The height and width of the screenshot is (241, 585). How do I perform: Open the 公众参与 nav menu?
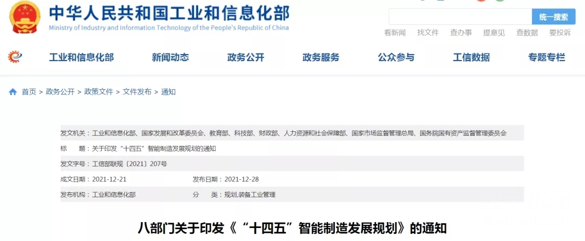pyautogui.click(x=396, y=57)
